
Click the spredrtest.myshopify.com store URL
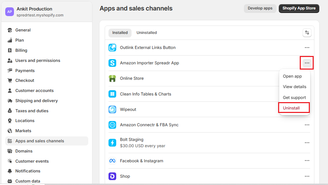pos(40,15)
